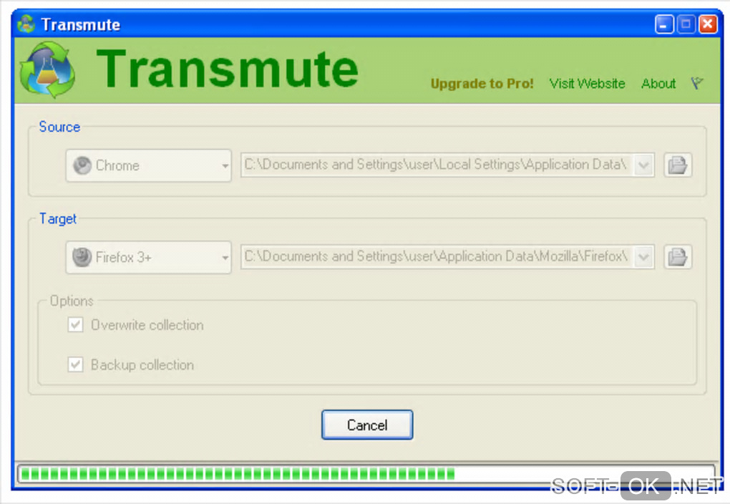Browse for the Source folder
The image size is (730, 504).
[677, 165]
